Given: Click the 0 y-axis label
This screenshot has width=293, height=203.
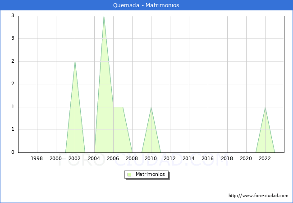Looking at the screenshot, I should point(13,152).
